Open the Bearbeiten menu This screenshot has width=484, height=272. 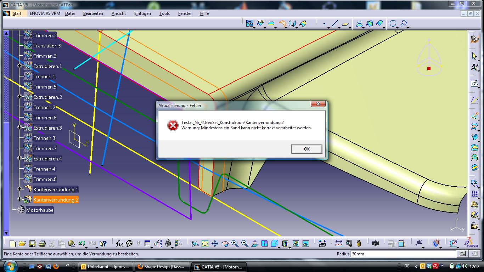click(x=93, y=13)
